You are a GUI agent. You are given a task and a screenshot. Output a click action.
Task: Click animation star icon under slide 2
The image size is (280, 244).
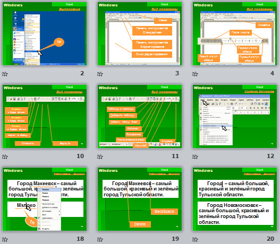tap(5, 74)
